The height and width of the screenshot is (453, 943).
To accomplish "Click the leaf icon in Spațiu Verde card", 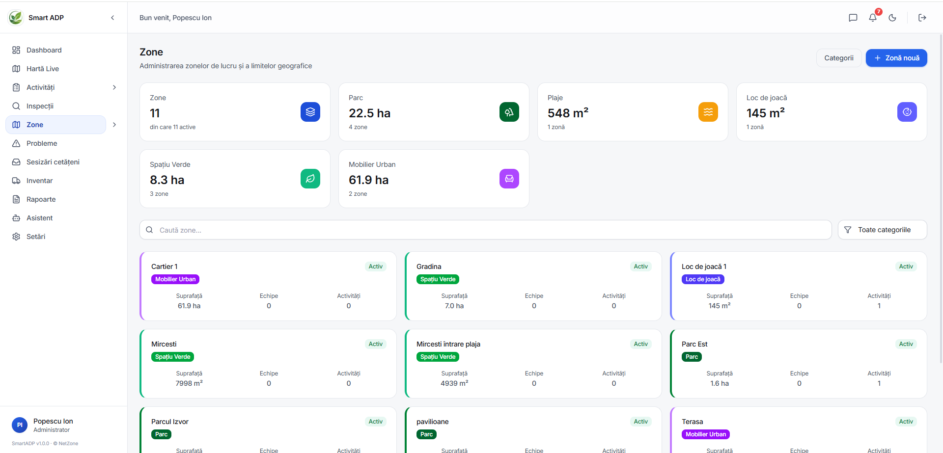I will click(x=310, y=179).
